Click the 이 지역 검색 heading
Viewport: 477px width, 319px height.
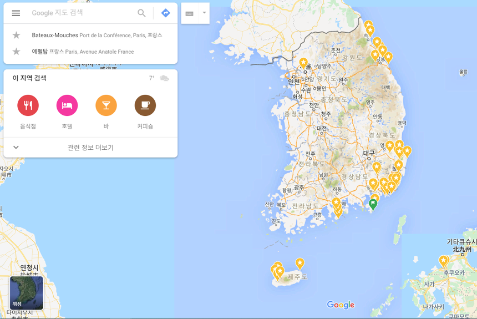(x=29, y=78)
